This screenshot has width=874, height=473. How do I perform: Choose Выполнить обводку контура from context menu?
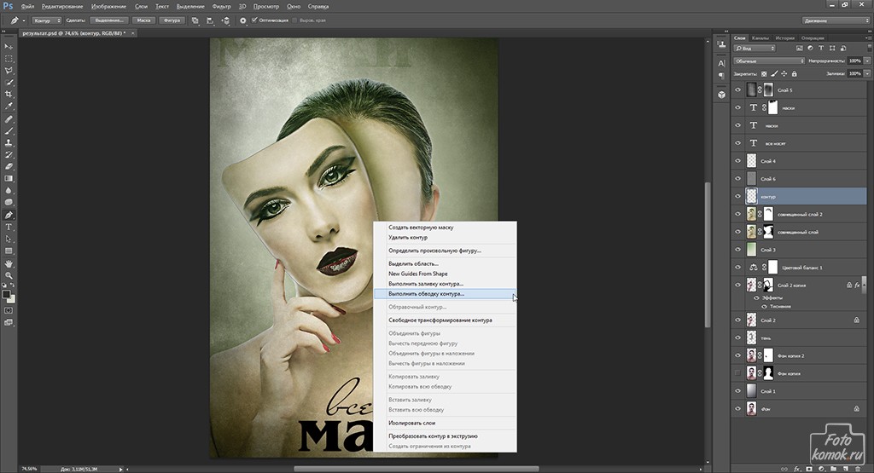427,293
